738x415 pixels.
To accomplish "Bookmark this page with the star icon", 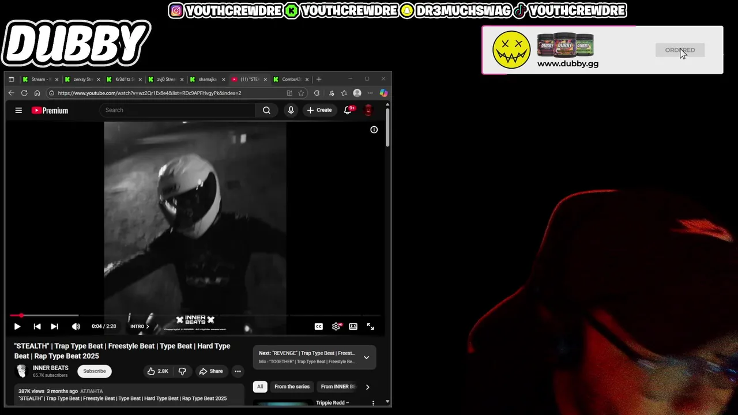I will (x=301, y=93).
